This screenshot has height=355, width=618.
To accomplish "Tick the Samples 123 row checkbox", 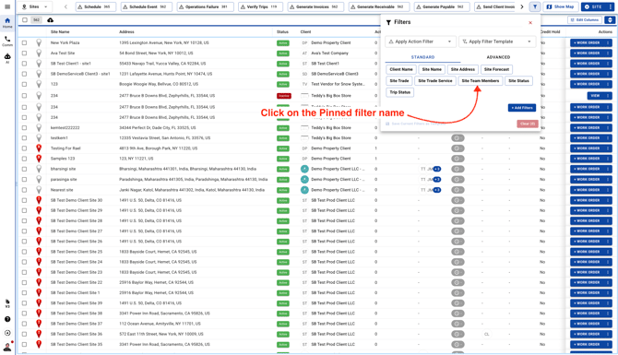I will [24, 159].
